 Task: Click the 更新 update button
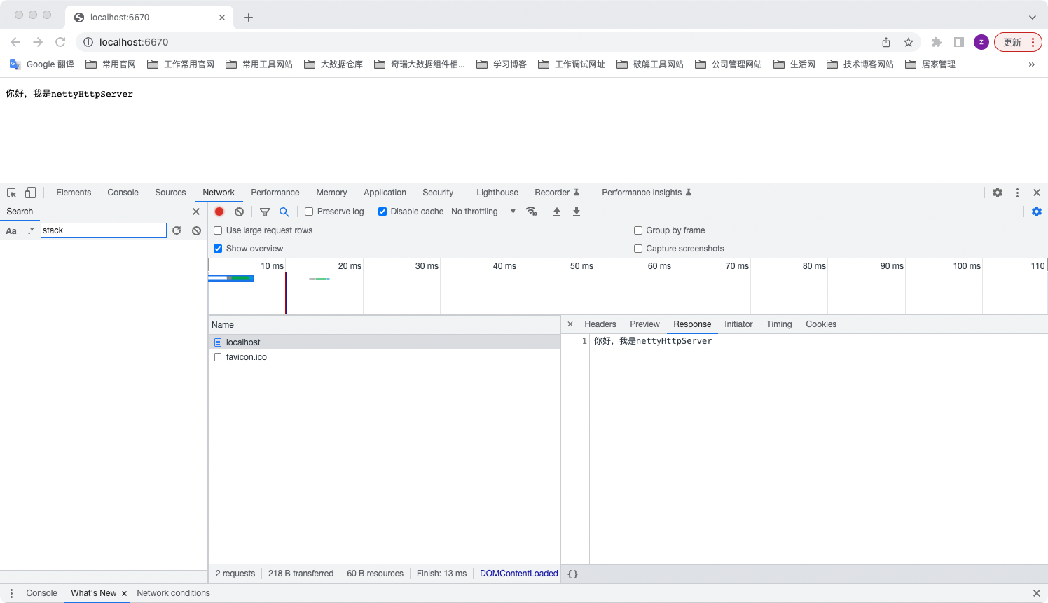pos(1012,42)
